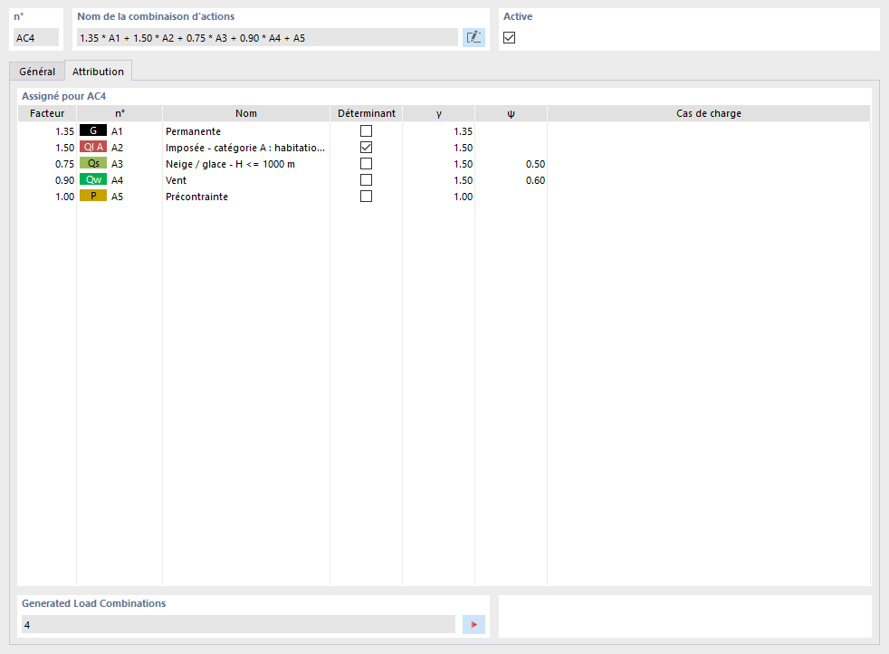
Task: Click the AC4 number field
Action: 35,37
